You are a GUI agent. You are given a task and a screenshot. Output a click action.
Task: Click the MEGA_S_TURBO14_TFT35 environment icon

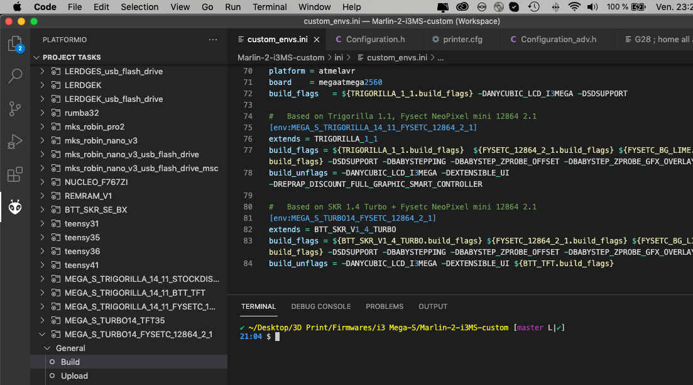[x=56, y=320]
